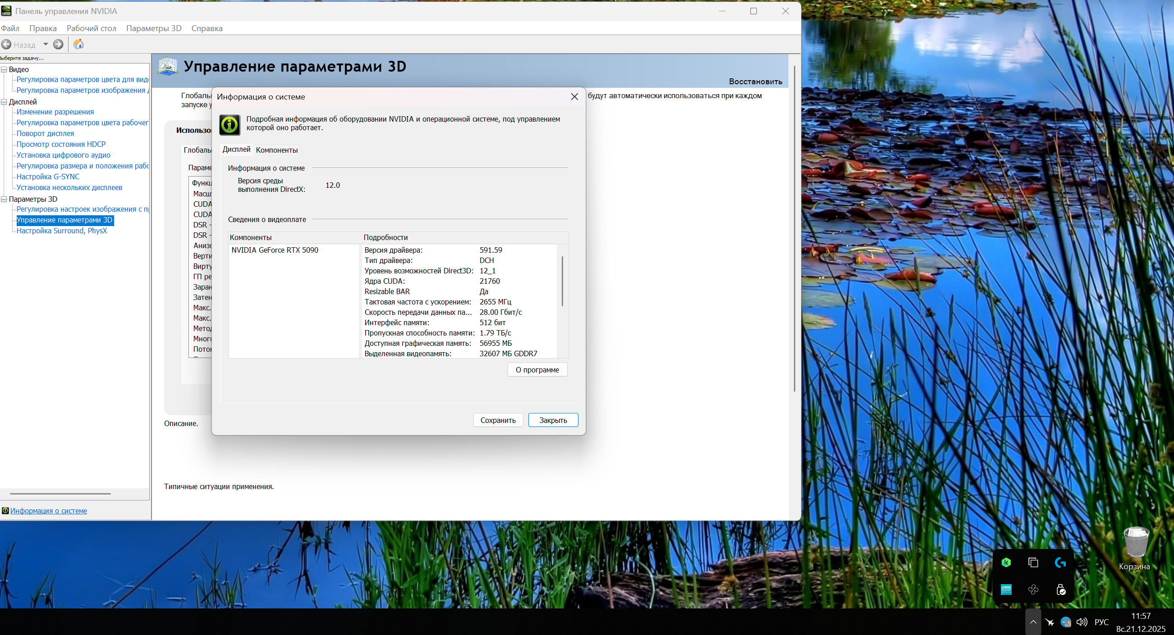Open Telegram icon in system tray
This screenshot has height=635, width=1174.
[x=1065, y=622]
